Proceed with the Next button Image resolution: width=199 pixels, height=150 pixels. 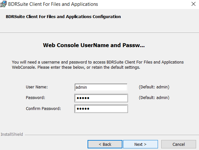click(141, 144)
